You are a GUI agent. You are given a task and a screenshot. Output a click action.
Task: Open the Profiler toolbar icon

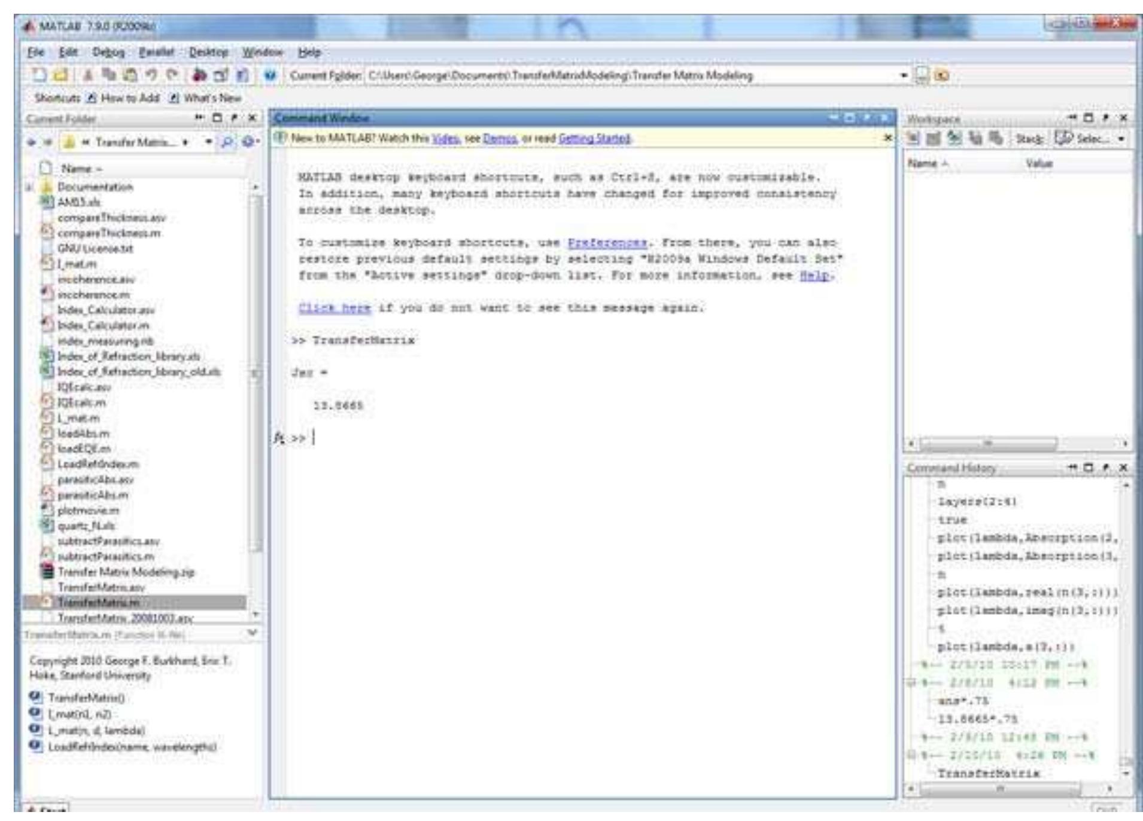pos(242,75)
